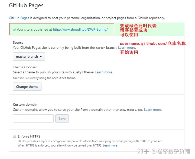Click the green published checkmark icon

pyautogui.click(x=14, y=30)
